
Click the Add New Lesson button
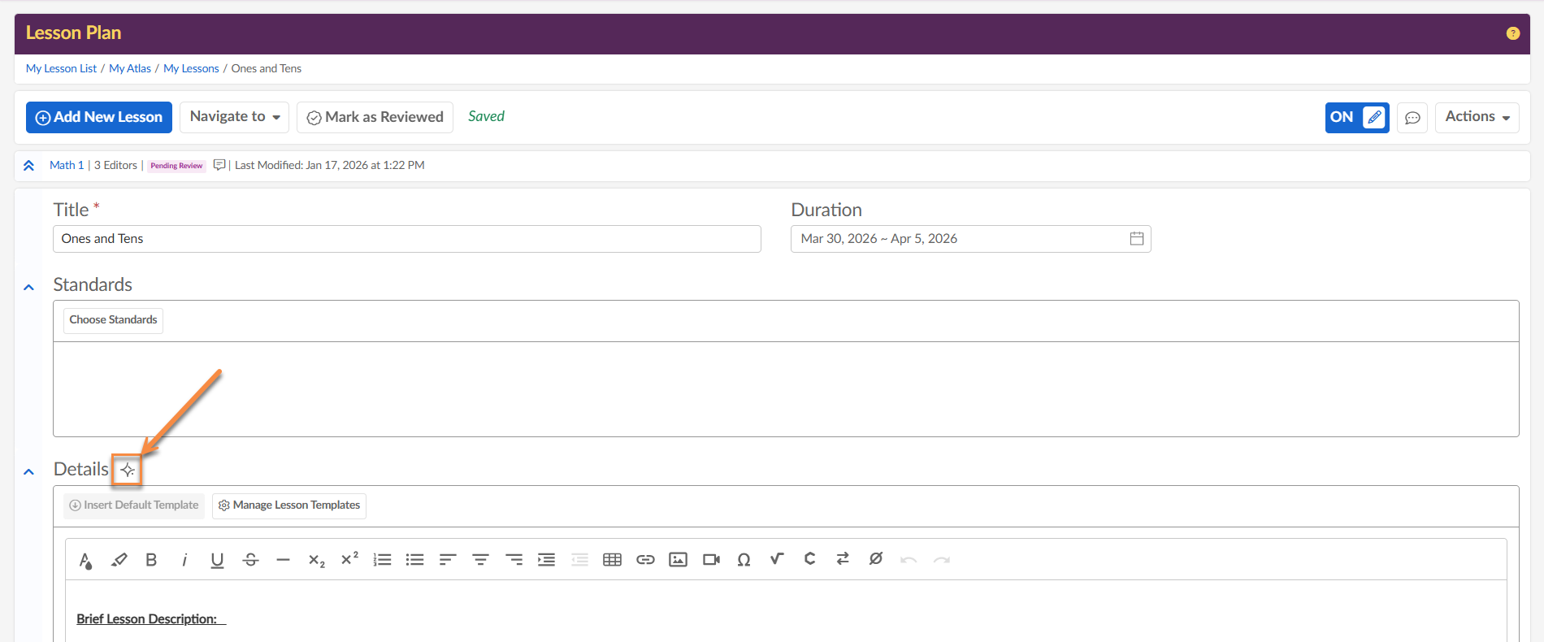(x=99, y=117)
